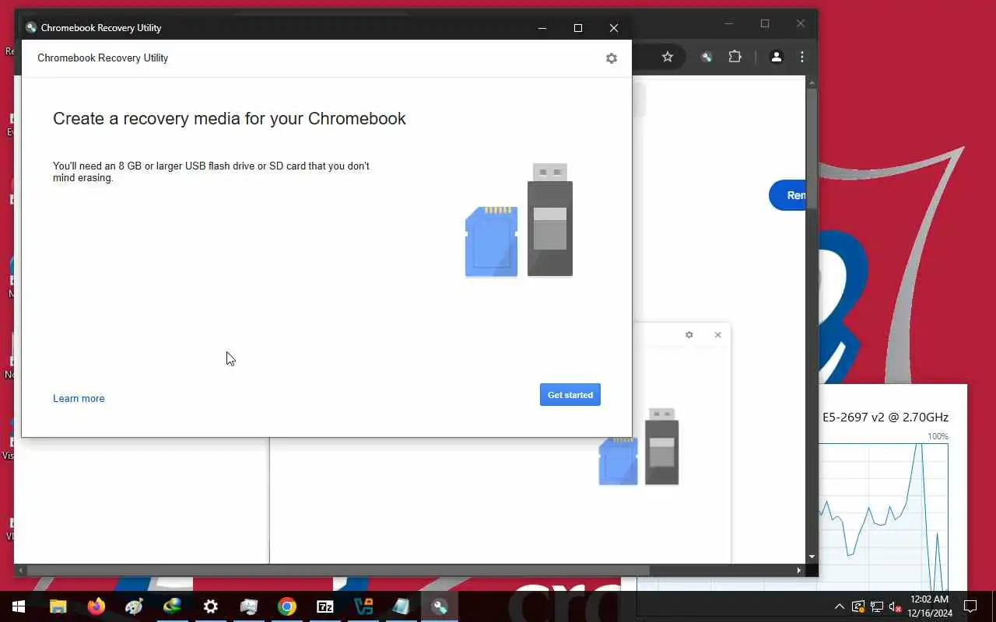Viewport: 996px width, 622px height.
Task: Click the Recovery Utility title bar wrench icon
Action: coord(31,27)
